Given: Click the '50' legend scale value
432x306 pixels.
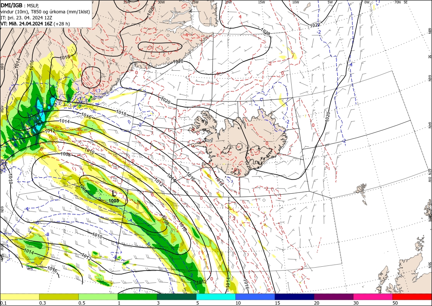Looking at the screenshot, I should click(395, 303).
